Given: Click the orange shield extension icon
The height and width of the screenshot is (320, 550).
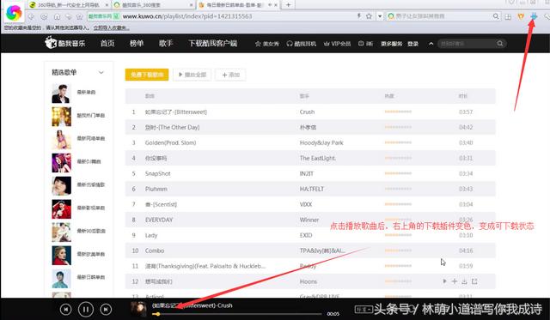Looking at the screenshot, I should coord(521,16).
